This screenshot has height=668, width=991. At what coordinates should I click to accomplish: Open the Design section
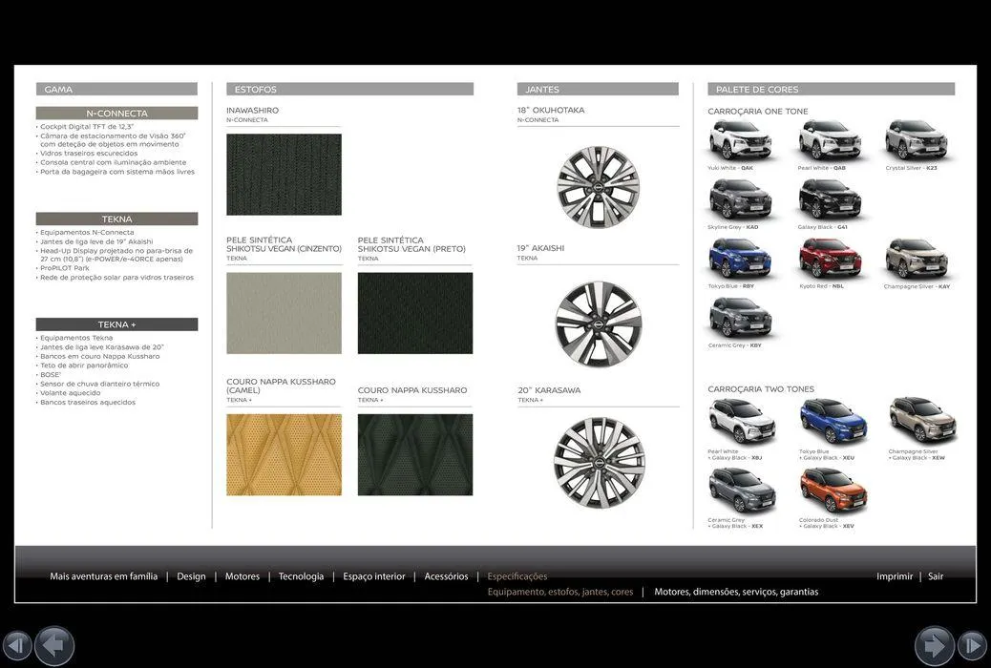click(191, 576)
